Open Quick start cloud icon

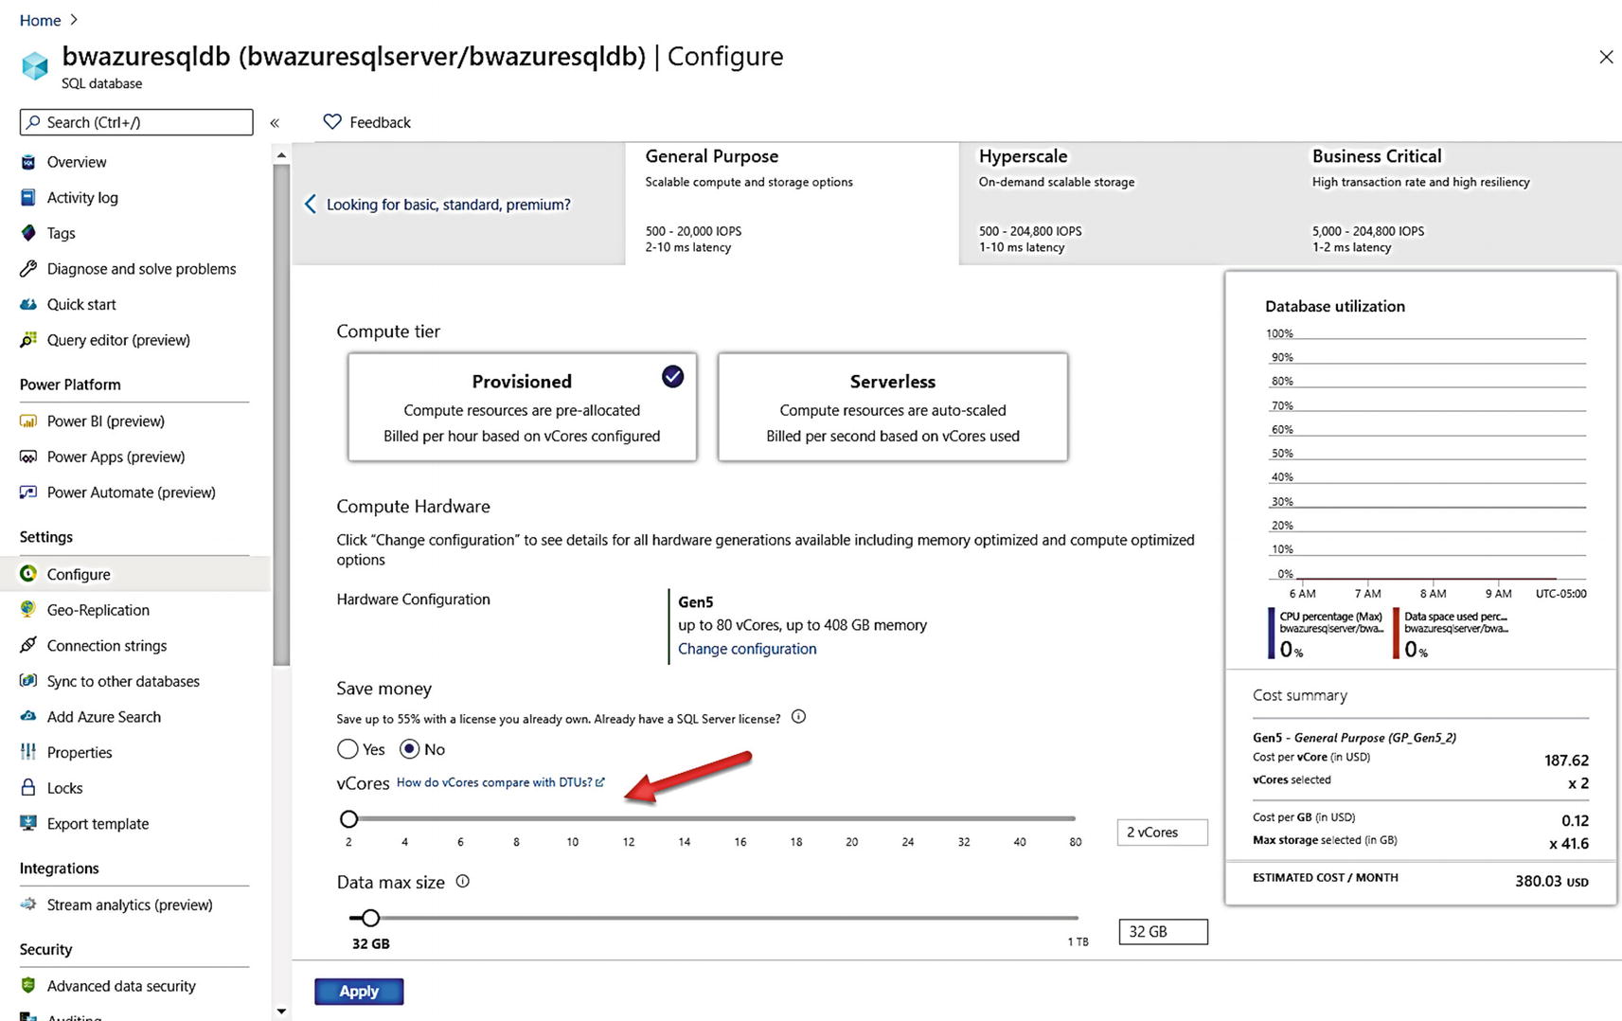(x=28, y=304)
